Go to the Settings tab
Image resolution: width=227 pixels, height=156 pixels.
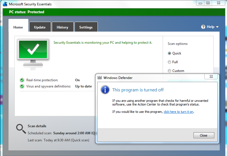[x=86, y=27]
